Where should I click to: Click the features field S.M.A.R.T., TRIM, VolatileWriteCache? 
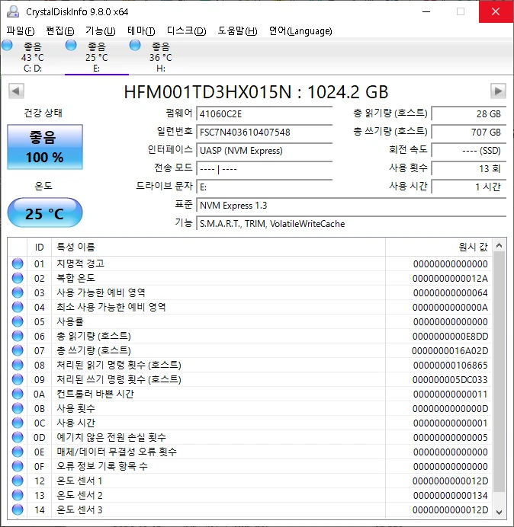(351, 224)
